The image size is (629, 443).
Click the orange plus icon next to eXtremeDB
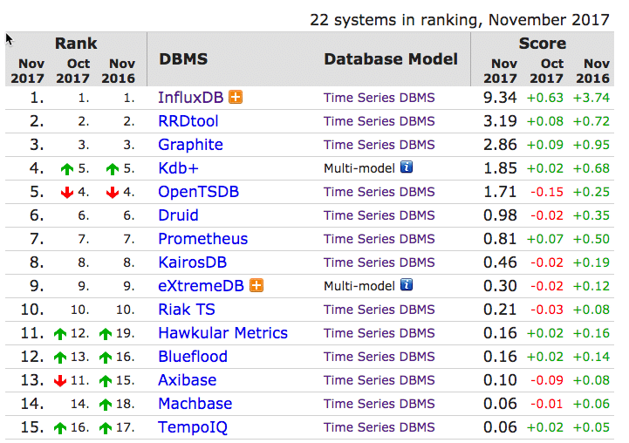256,285
